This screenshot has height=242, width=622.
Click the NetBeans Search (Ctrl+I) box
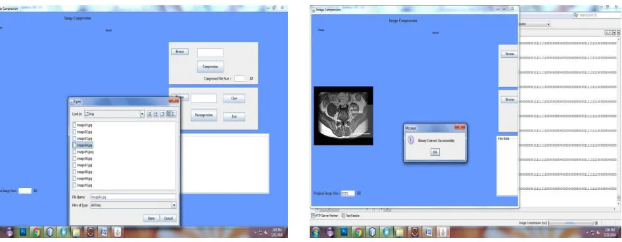coord(596,15)
